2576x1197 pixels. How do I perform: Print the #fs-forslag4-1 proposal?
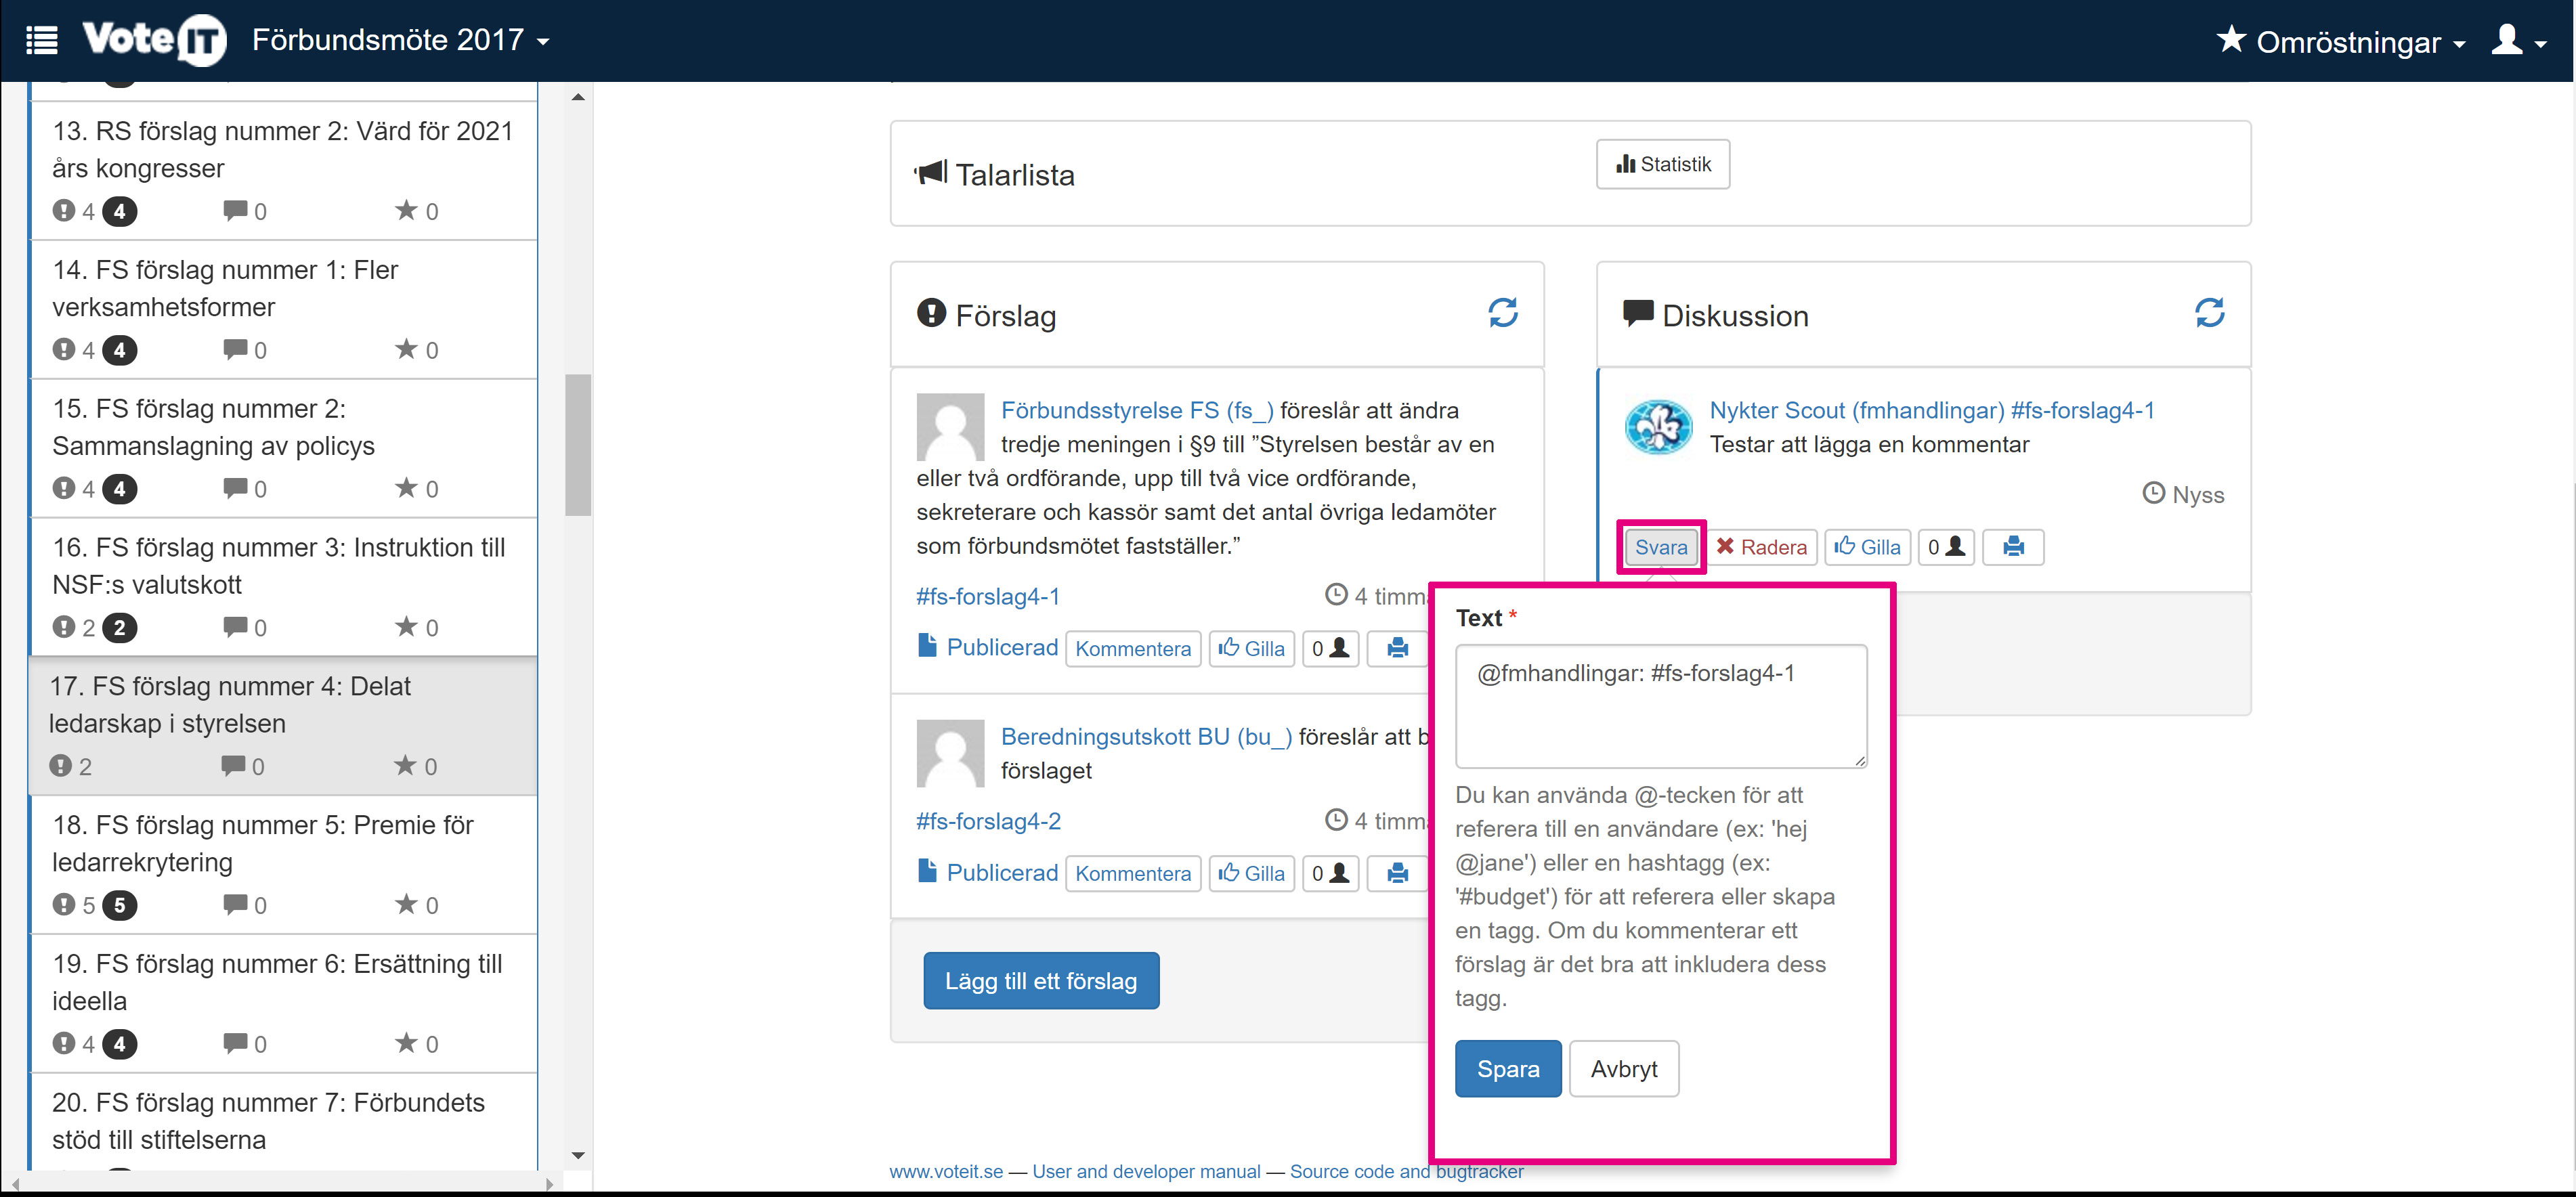[1397, 649]
